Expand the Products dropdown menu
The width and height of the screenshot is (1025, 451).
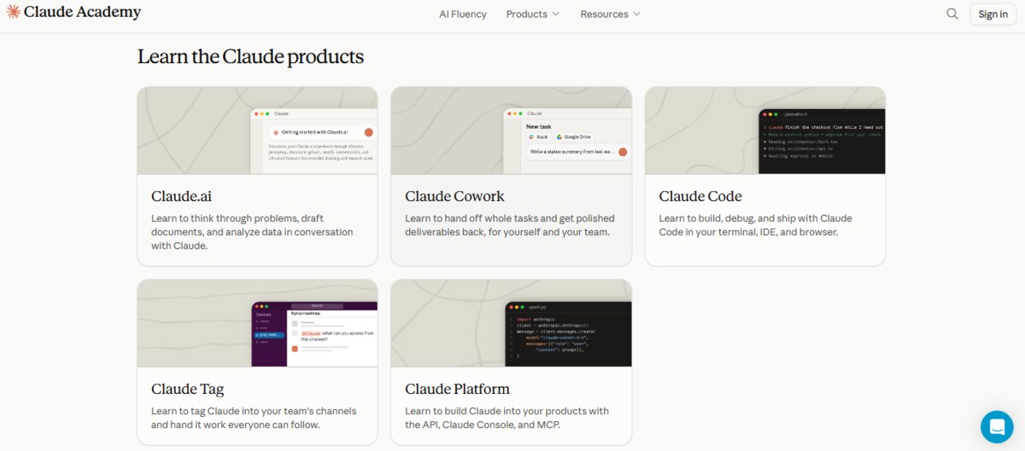click(x=533, y=14)
